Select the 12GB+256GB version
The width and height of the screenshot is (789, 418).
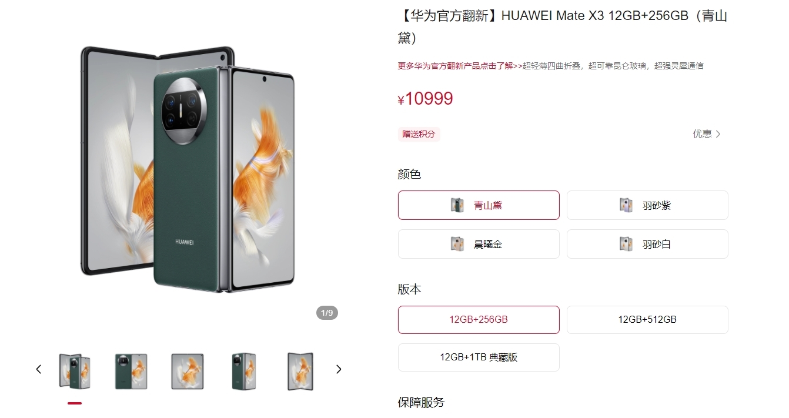click(479, 320)
